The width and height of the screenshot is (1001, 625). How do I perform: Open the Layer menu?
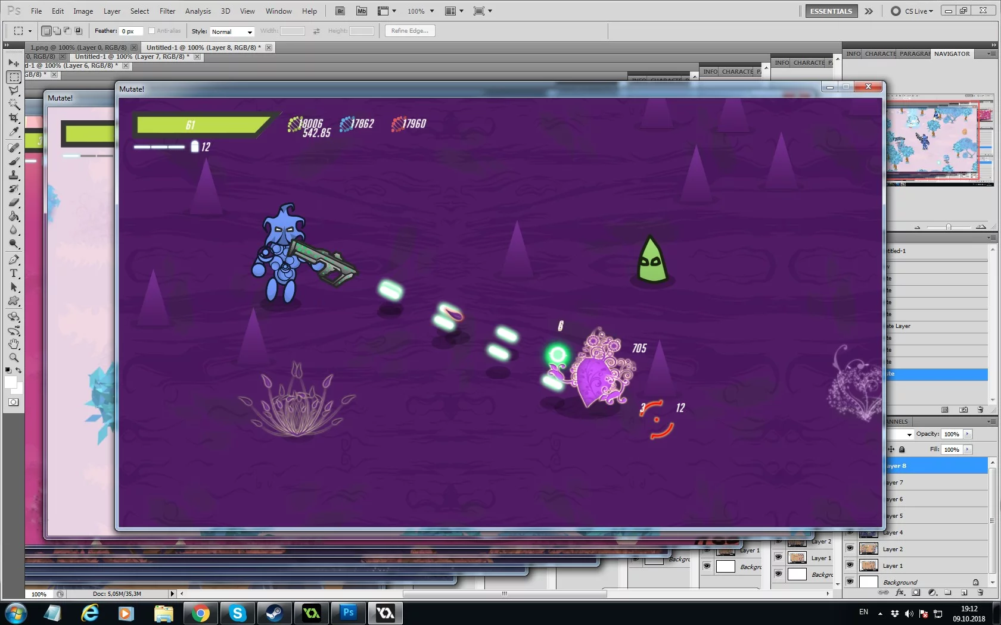click(112, 11)
